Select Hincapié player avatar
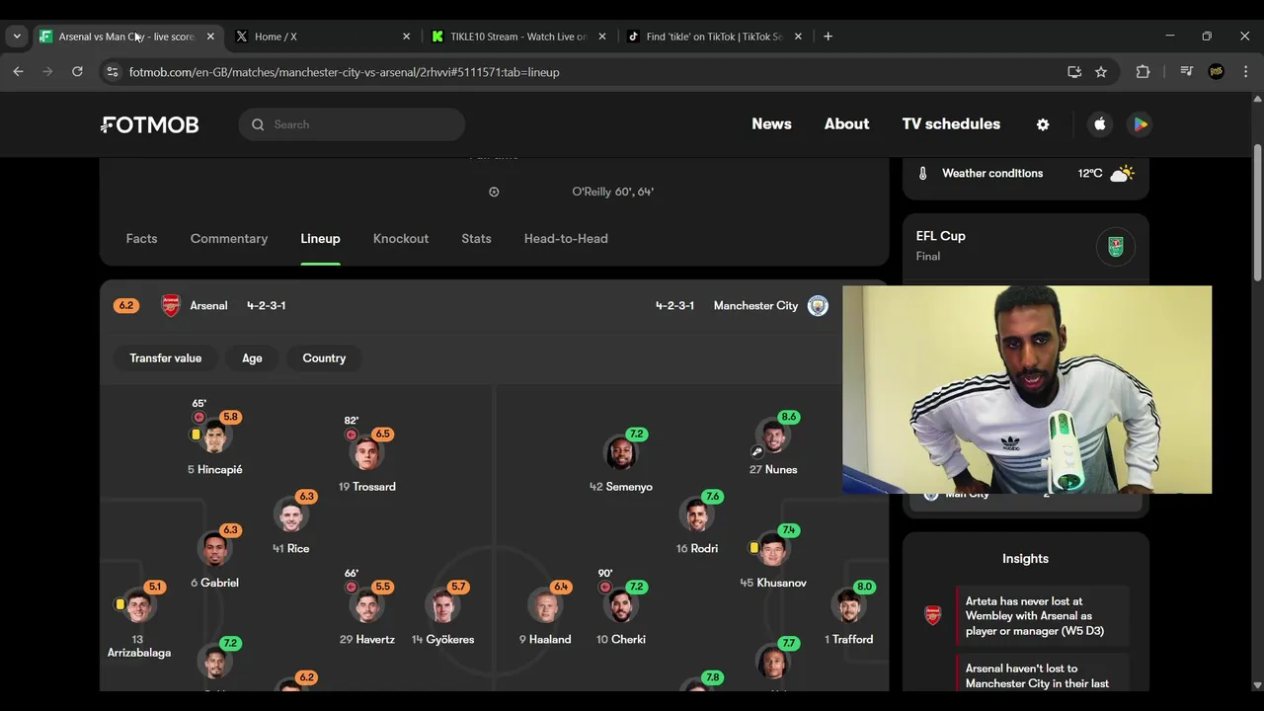This screenshot has width=1264, height=711. 214,436
